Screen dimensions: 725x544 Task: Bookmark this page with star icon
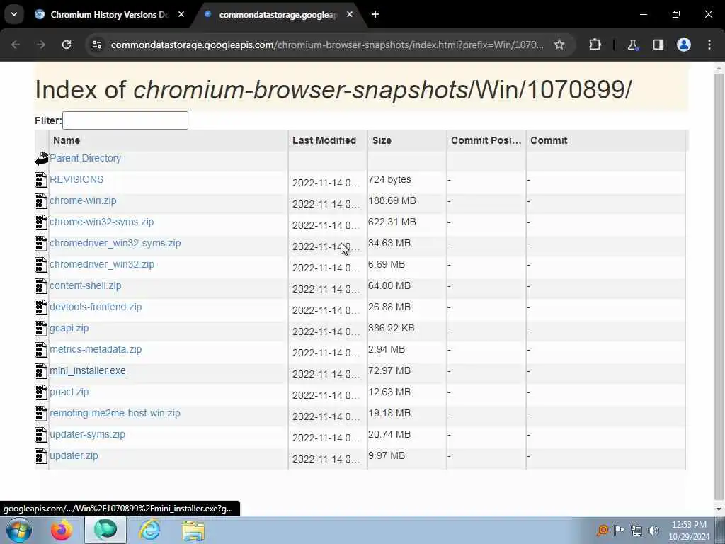pyautogui.click(x=559, y=45)
